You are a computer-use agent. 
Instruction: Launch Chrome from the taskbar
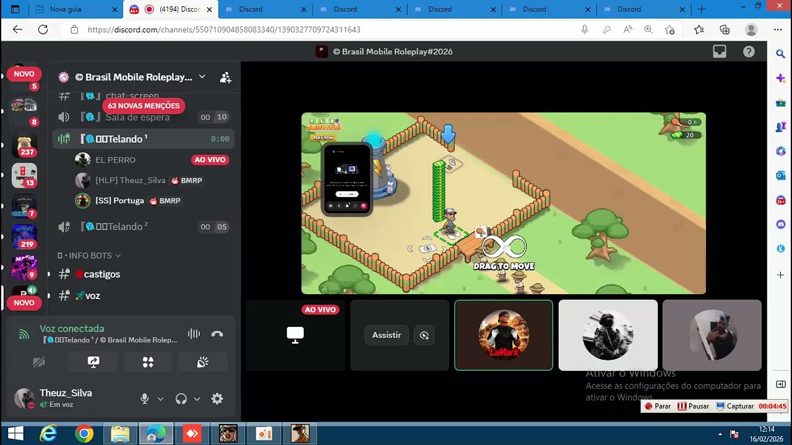(x=85, y=434)
